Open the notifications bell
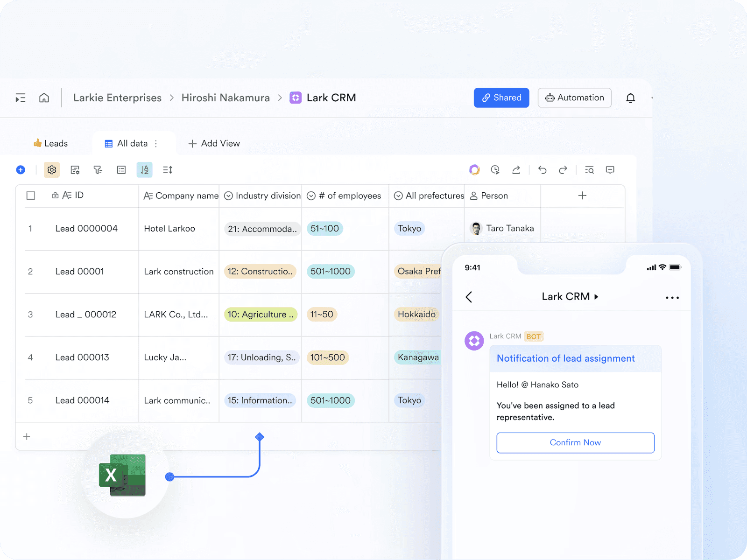This screenshot has height=560, width=747. pyautogui.click(x=630, y=98)
